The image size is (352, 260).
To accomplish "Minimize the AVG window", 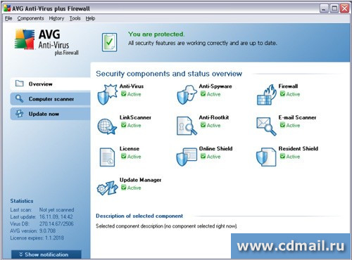I will pos(324,8).
